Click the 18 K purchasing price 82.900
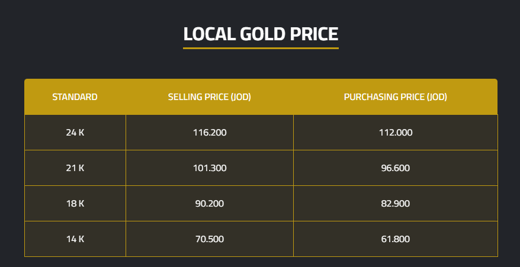The width and height of the screenshot is (520, 267). coord(396,204)
